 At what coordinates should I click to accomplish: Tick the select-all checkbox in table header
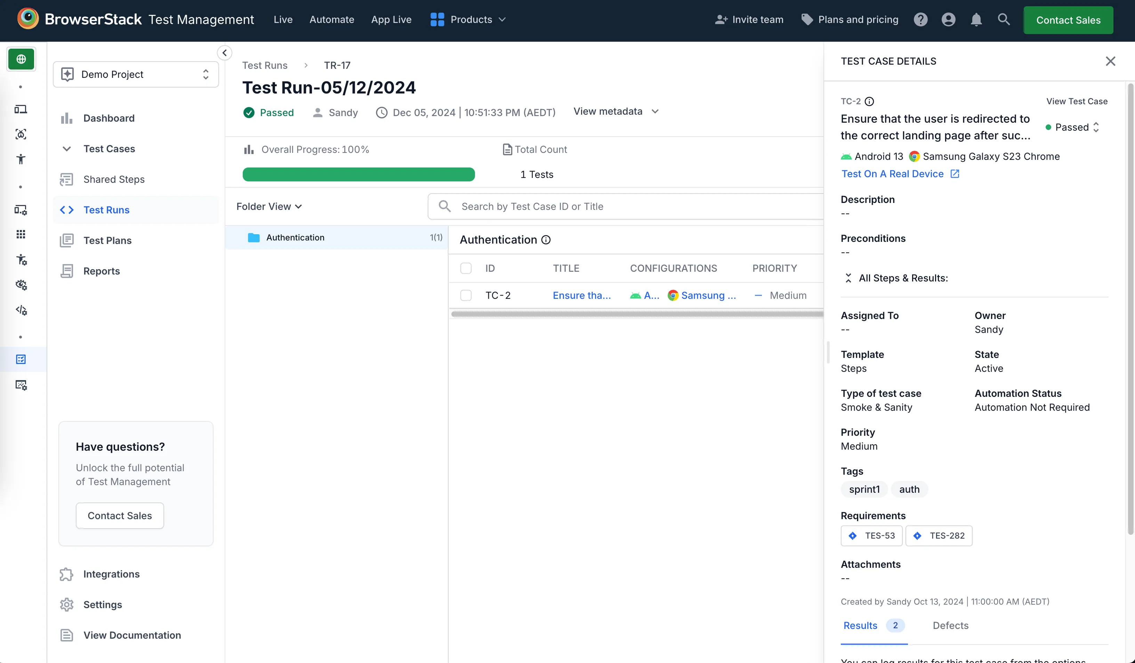tap(466, 268)
